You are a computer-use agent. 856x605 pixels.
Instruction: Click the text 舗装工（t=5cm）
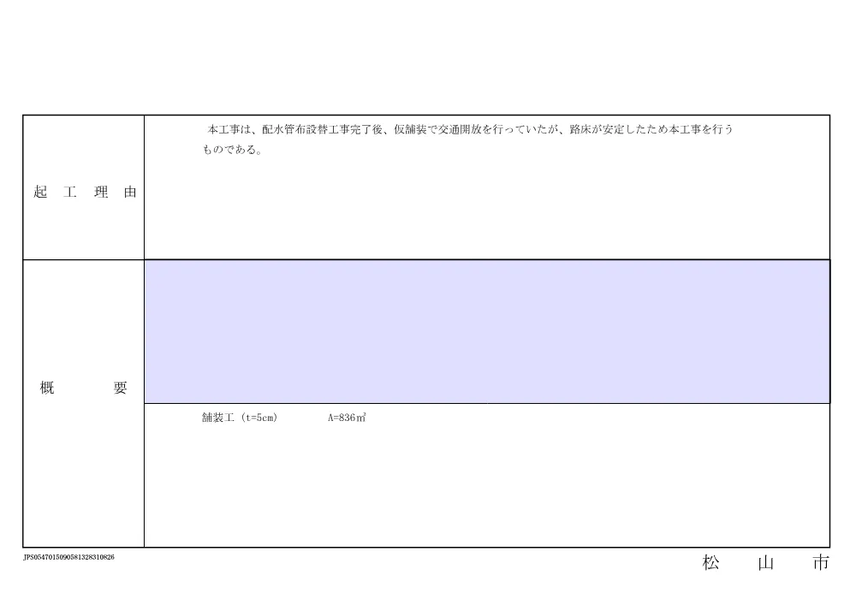(240, 418)
